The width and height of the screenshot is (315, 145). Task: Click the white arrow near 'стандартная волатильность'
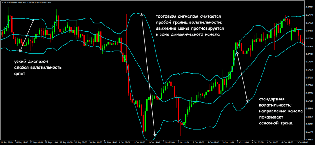click(242, 76)
